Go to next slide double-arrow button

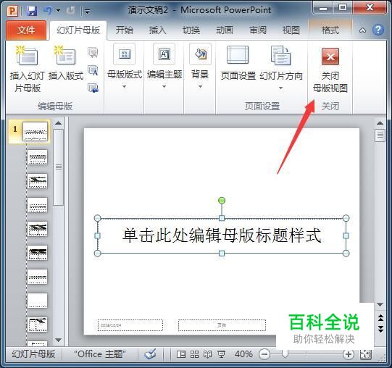pos(380,329)
